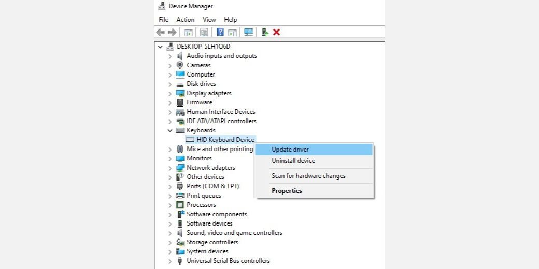Click the green arrow Update driver toolbar icon

tap(265, 32)
